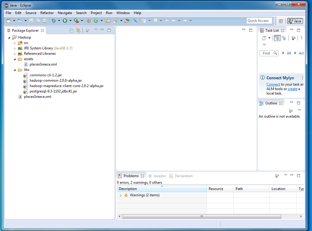Open the Run button dropdown arrow

click(x=70, y=21)
